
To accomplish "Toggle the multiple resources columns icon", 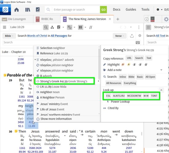I will point(81,27).
